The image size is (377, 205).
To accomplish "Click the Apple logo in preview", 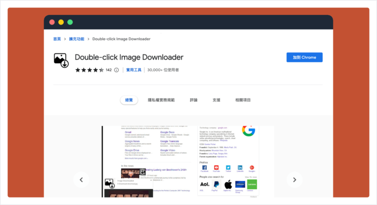I will pyautogui.click(x=228, y=184).
